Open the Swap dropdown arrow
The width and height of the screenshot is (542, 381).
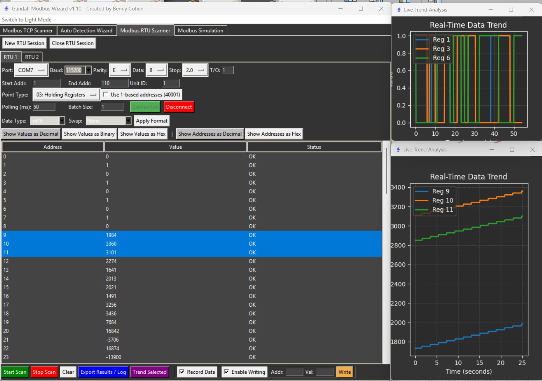[x=128, y=121]
